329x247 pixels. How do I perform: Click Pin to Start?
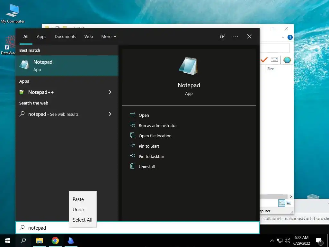tap(149, 146)
